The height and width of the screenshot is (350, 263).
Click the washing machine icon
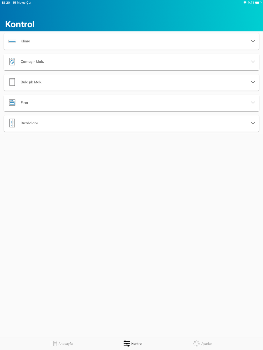(x=12, y=62)
